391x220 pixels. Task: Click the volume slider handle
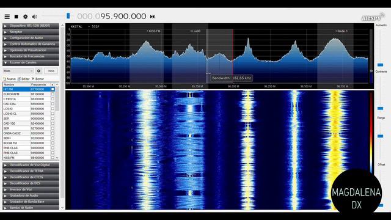pos(68,16)
